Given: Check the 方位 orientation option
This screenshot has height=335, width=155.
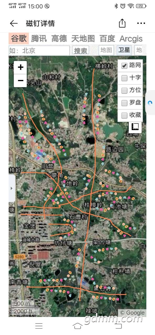Looking at the screenshot, I should 124,91.
